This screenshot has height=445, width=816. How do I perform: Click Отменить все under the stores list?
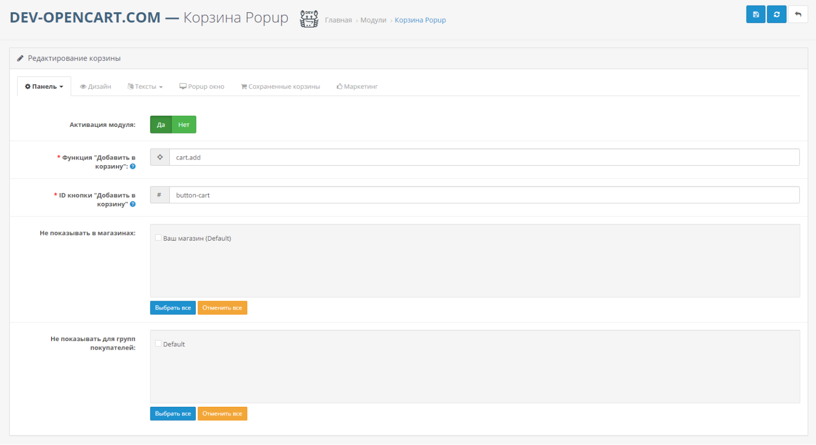[222, 308]
